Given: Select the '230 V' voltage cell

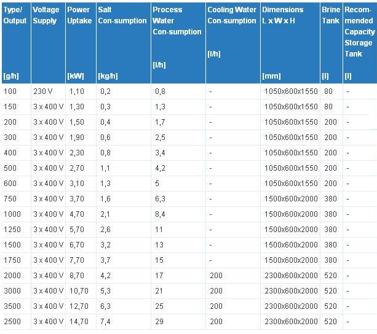Looking at the screenshot, I should pyautogui.click(x=43, y=91).
